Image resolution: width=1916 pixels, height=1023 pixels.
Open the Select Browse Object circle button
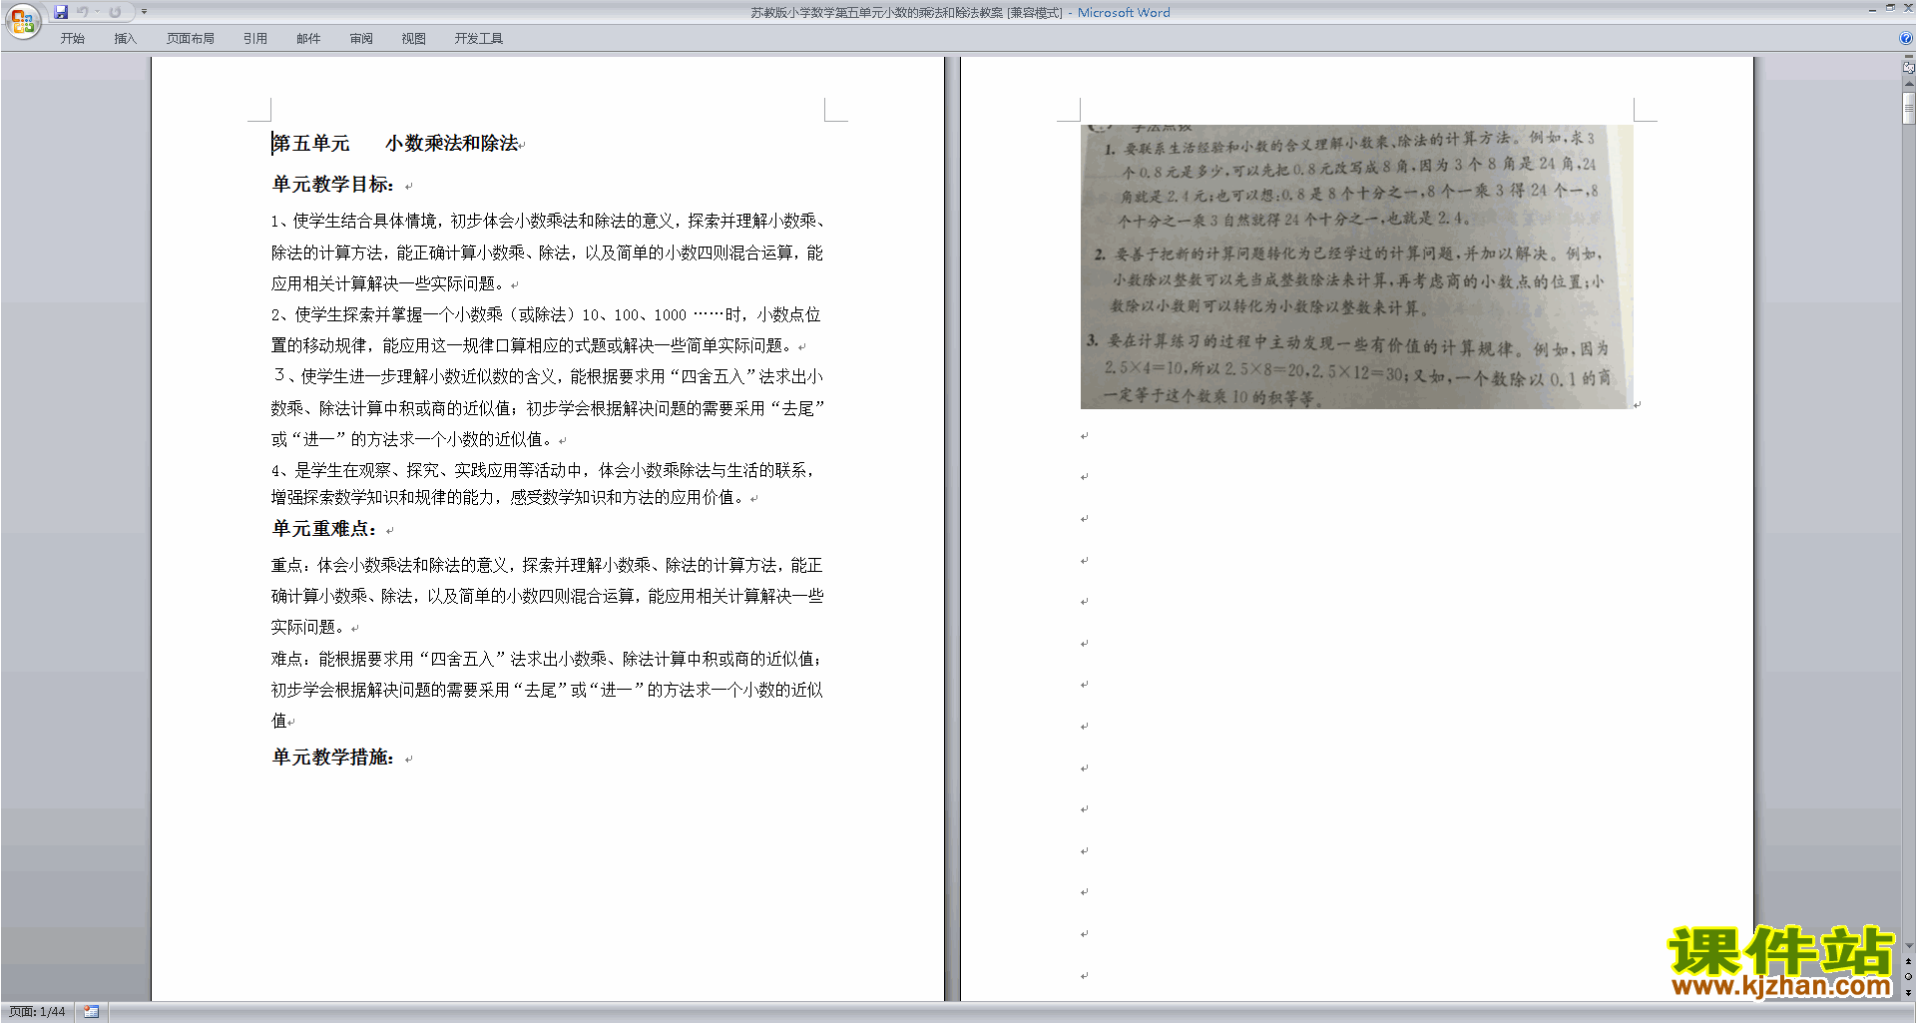click(x=1908, y=977)
